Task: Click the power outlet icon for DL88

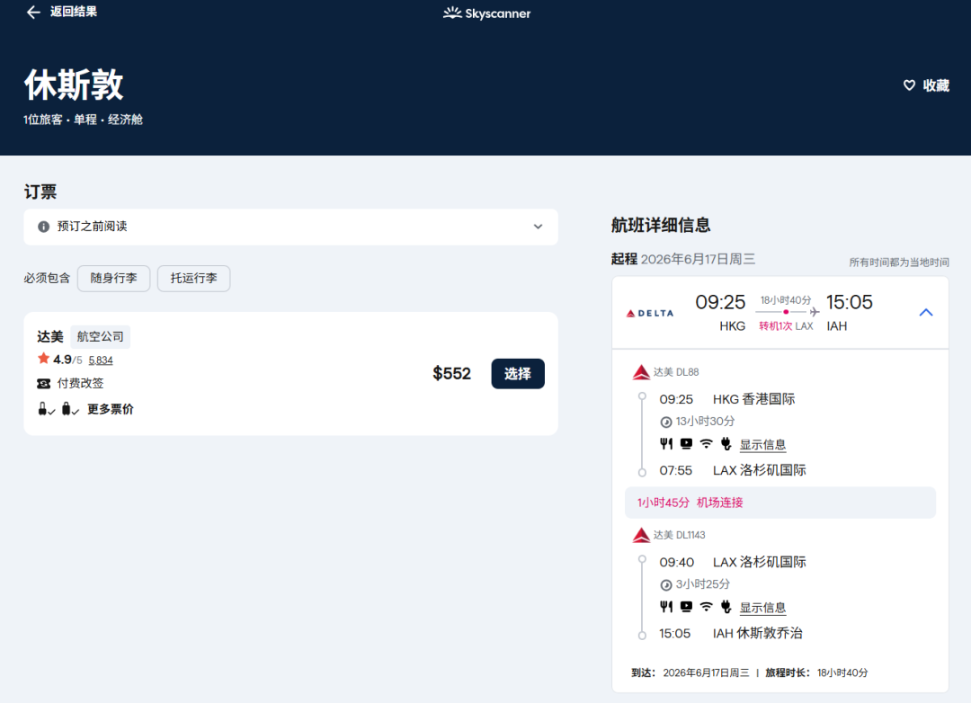Action: click(726, 444)
